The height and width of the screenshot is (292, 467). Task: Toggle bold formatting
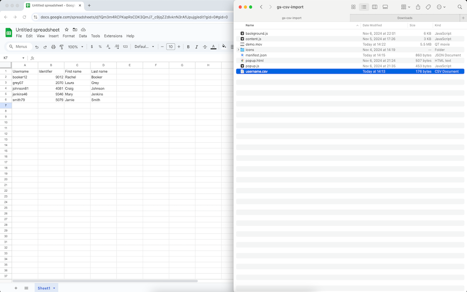pos(188,47)
